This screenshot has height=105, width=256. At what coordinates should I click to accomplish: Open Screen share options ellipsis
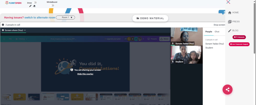25,30
